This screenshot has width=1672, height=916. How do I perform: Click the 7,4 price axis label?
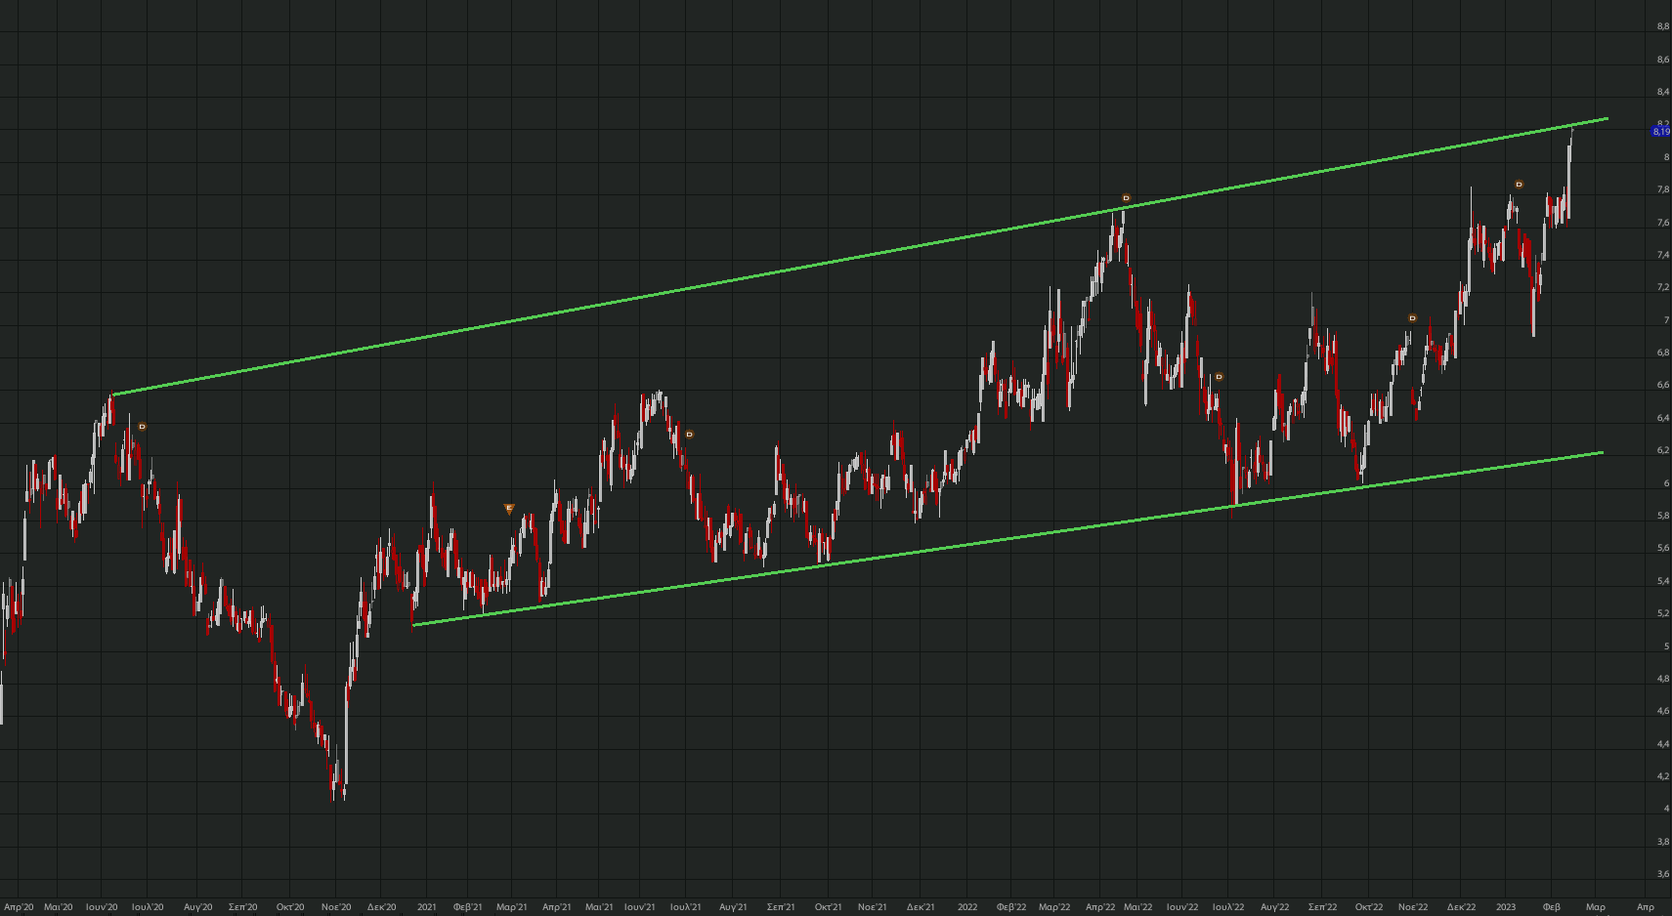pos(1663,255)
